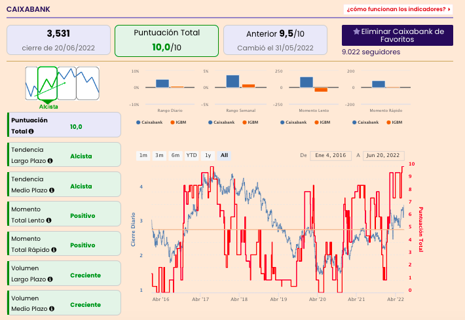Toggle IGBM legend in Rango Semanal chart
Viewport: 465px width, 320px height.
[x=250, y=122]
